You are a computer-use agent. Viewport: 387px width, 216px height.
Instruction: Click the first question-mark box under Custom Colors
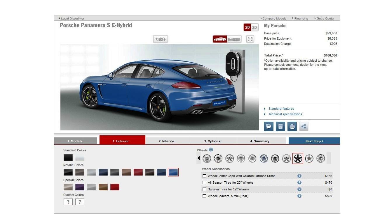[68, 202]
